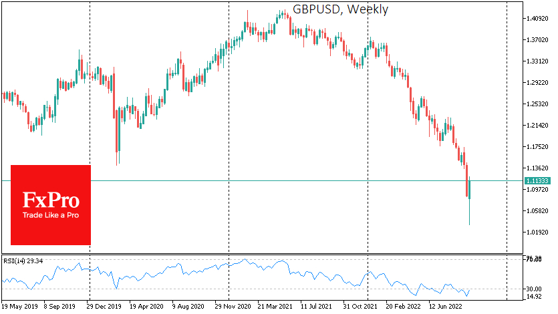Select the current price label 1.11333
Screen dimensions: 558x314
(537, 181)
